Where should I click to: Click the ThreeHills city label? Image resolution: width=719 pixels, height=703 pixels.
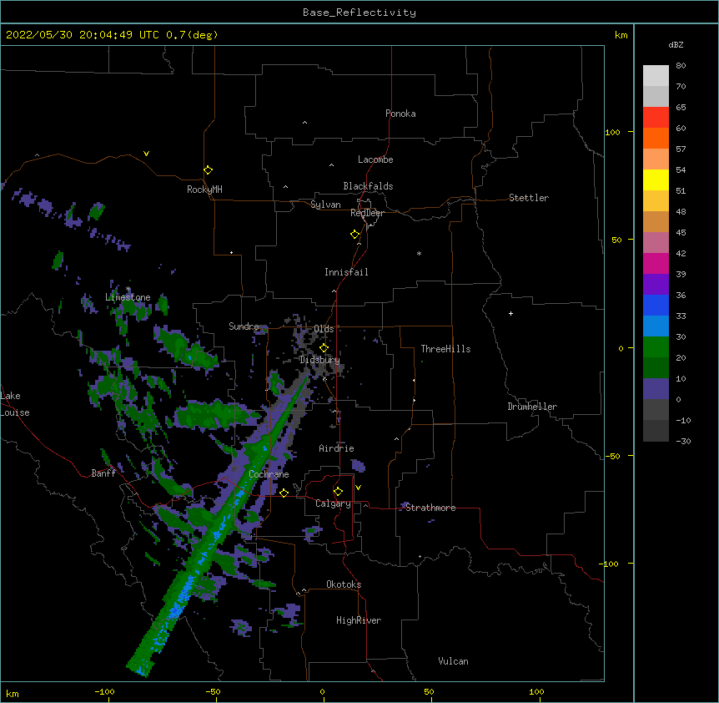[445, 349]
